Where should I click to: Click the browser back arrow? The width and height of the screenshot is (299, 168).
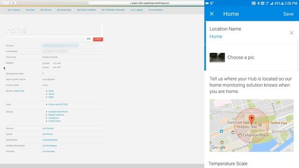pyautogui.click(x=3, y=3)
